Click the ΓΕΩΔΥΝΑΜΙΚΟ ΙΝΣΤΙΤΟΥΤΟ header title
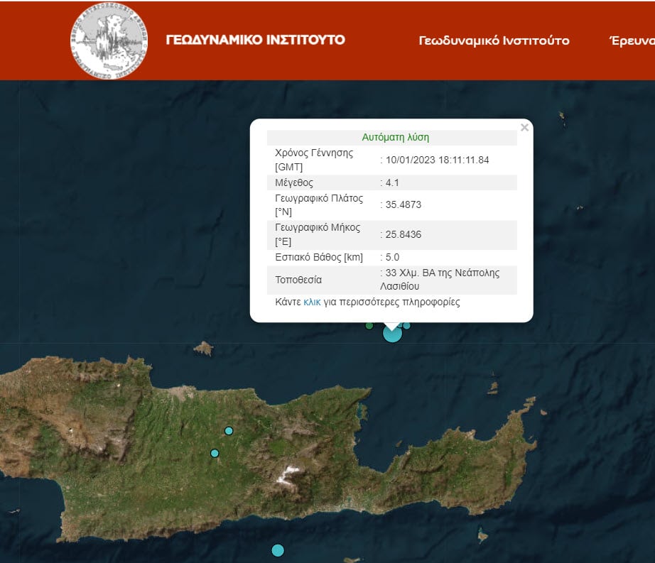Image resolution: width=655 pixels, height=563 pixels. point(255,40)
